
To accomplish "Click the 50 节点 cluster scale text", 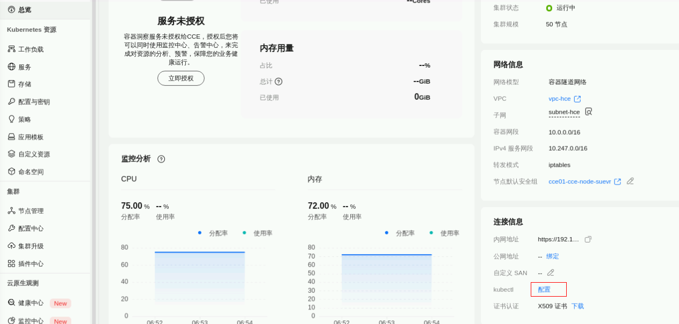I will coord(557,25).
